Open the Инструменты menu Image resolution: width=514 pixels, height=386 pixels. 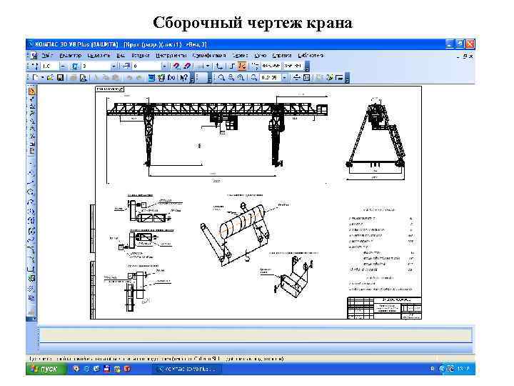coord(171,56)
